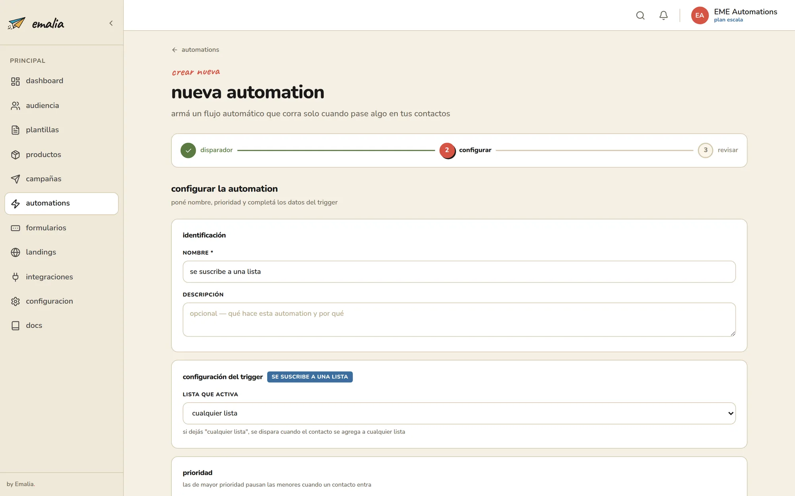Click the audiencia people icon
The width and height of the screenshot is (795, 496).
16,106
